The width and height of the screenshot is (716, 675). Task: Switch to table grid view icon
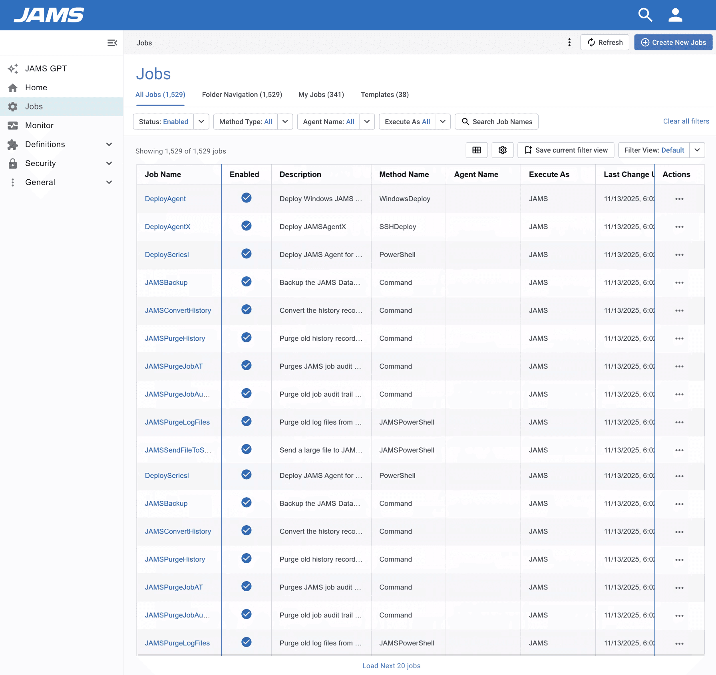coord(477,150)
